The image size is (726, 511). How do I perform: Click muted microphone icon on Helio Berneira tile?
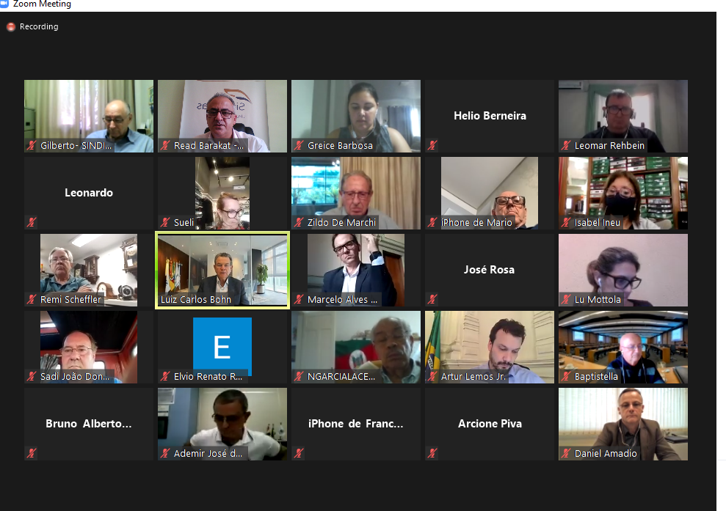[432, 145]
